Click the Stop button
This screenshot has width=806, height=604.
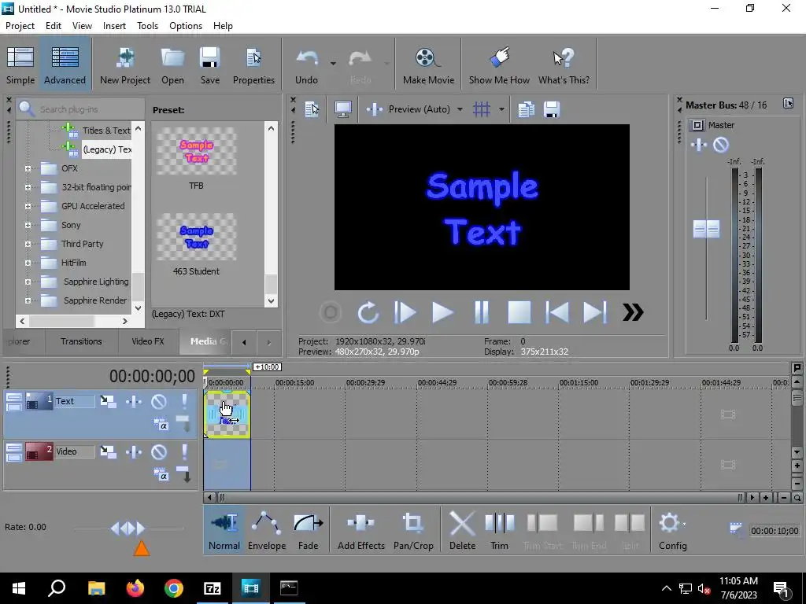click(519, 312)
